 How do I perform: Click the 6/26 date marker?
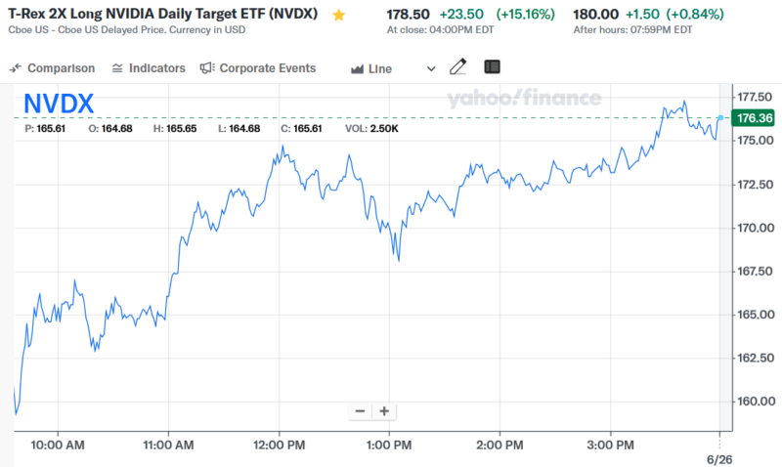[x=718, y=458]
